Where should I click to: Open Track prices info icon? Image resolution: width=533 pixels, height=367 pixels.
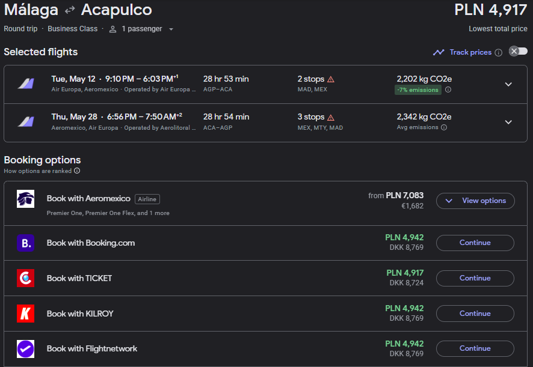click(x=498, y=53)
